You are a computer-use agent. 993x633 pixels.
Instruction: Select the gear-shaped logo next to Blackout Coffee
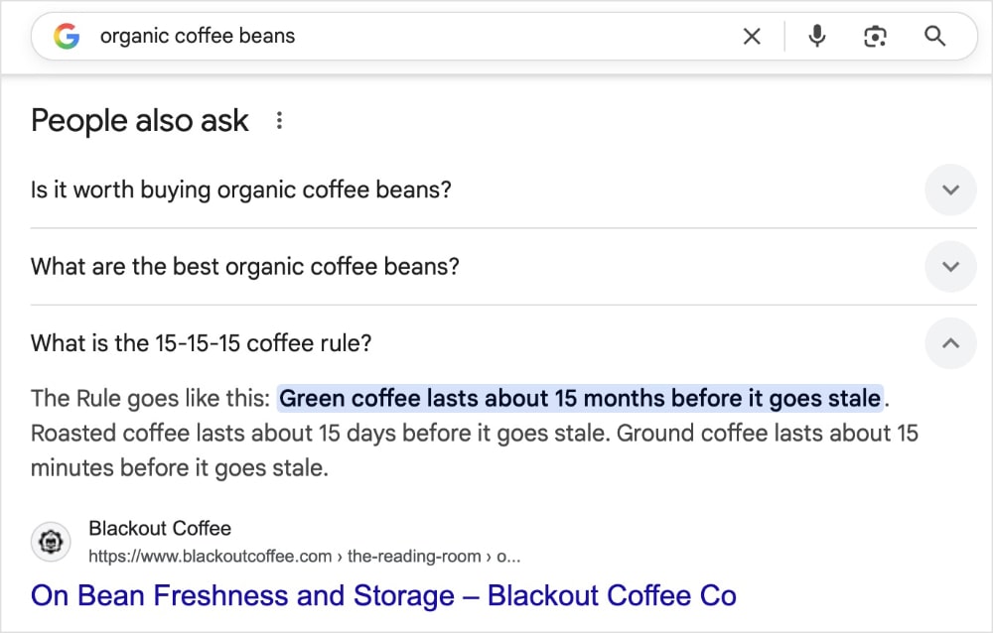[51, 542]
